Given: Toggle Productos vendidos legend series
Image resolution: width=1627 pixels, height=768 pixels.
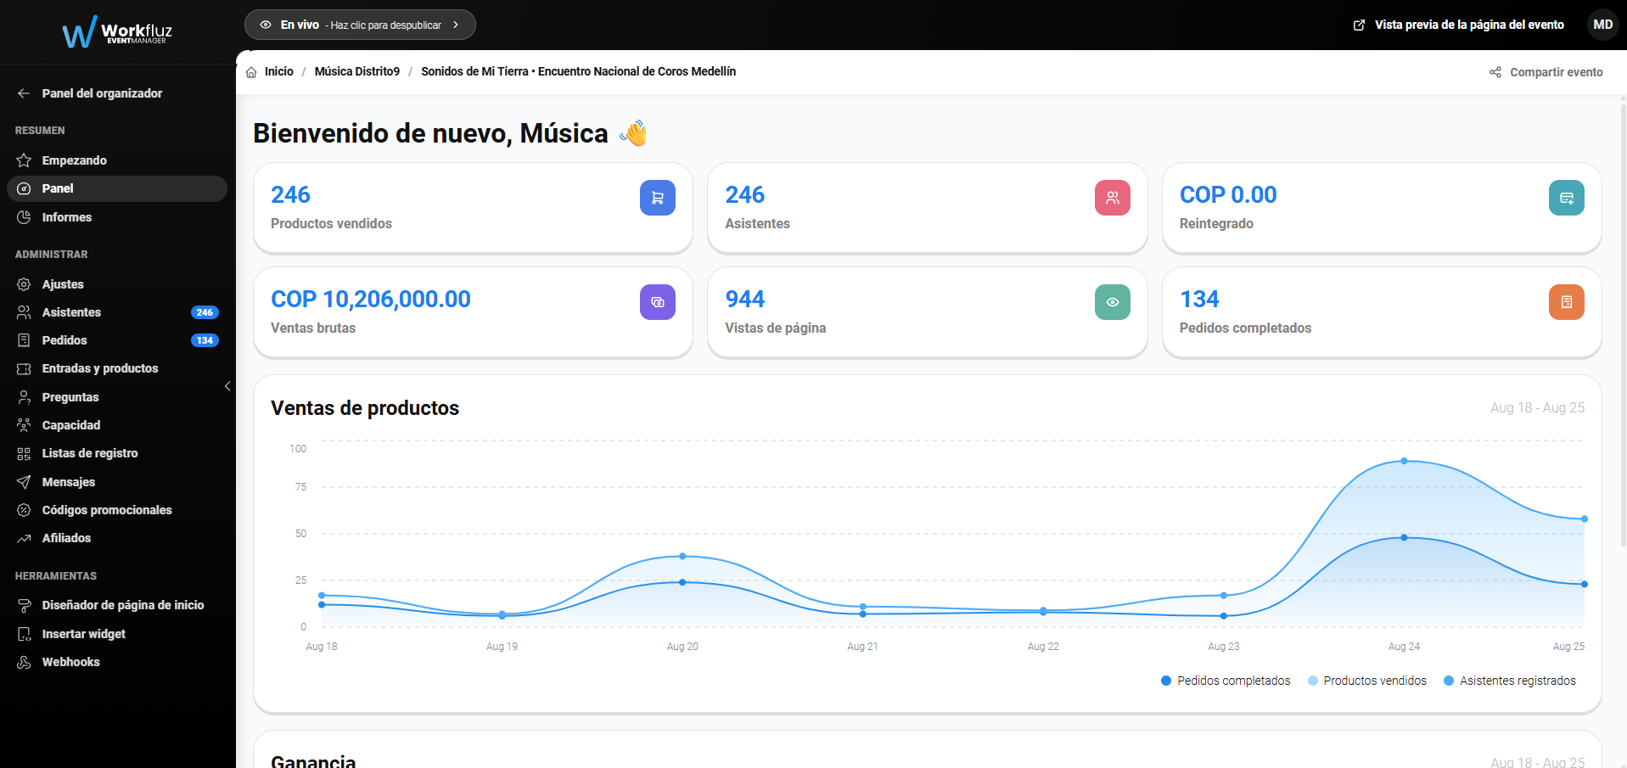Looking at the screenshot, I should click(x=1367, y=681).
